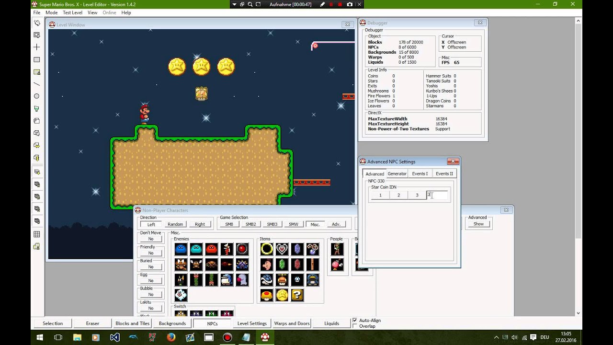Choose the star coin item

[x=282, y=295]
